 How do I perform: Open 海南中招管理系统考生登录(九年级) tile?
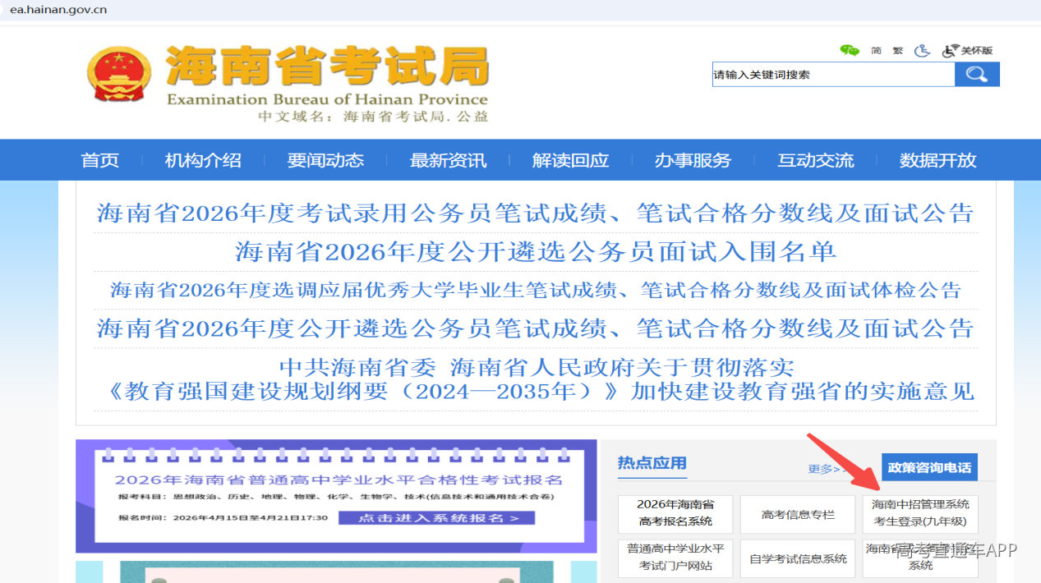pos(920,513)
